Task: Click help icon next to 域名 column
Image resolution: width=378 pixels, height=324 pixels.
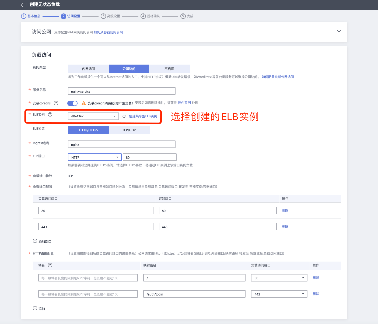Action: click(x=50, y=265)
